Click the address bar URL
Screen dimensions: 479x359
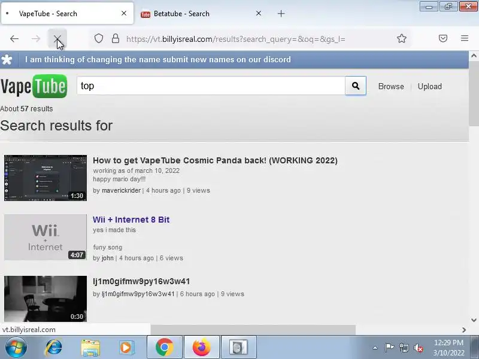click(235, 39)
